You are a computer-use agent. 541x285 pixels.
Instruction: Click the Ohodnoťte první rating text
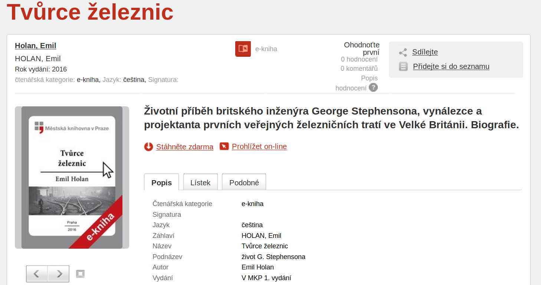point(362,49)
